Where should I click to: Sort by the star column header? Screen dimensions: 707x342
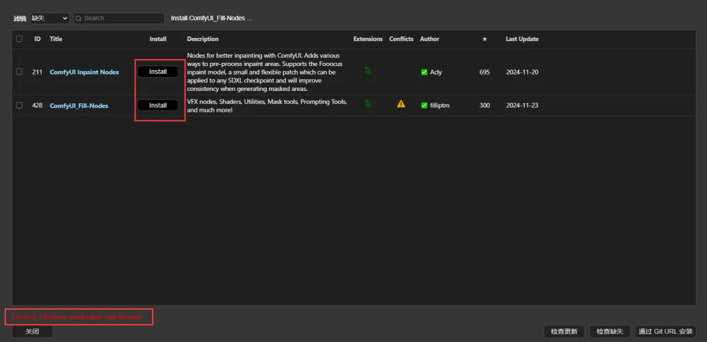pos(484,39)
